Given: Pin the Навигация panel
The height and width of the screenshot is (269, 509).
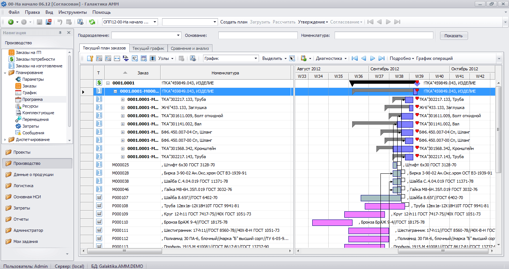Looking at the screenshot, I should click(x=60, y=33).
